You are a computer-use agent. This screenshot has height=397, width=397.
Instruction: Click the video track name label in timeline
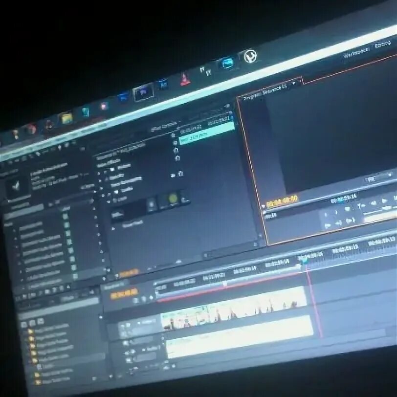pos(148,322)
